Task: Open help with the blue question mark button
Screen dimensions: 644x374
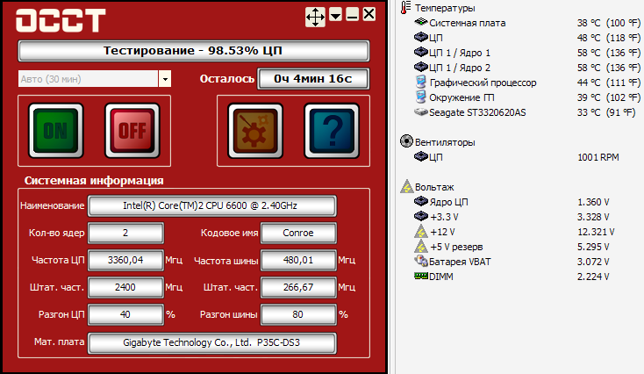Action: pos(332,131)
